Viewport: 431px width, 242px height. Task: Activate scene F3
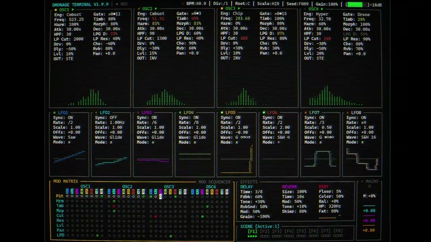(x=277, y=231)
